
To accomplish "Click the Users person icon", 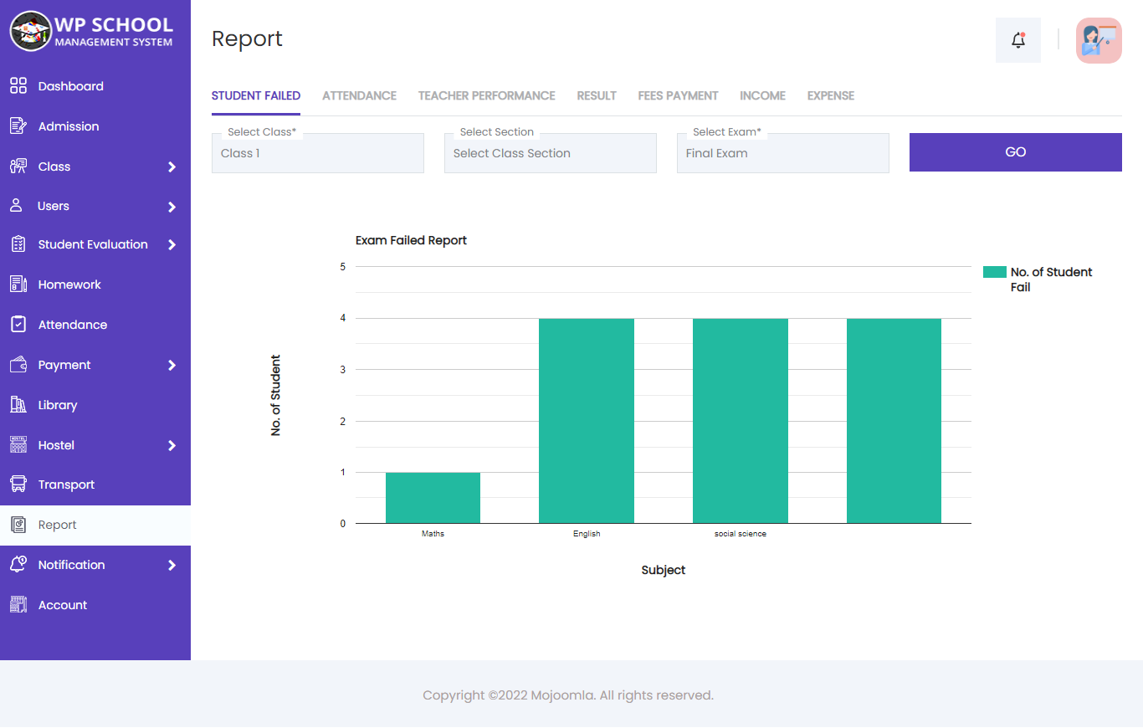I will 16,206.
